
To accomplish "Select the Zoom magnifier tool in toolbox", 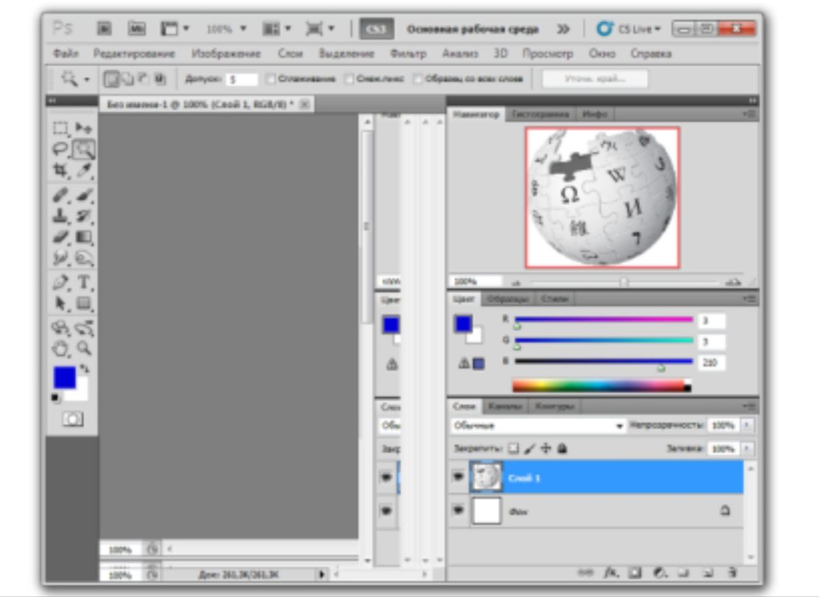I will pyautogui.click(x=84, y=349).
